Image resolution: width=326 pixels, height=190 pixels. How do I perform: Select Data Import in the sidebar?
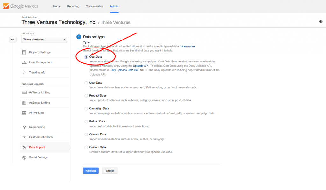pyautogui.click(x=37, y=147)
